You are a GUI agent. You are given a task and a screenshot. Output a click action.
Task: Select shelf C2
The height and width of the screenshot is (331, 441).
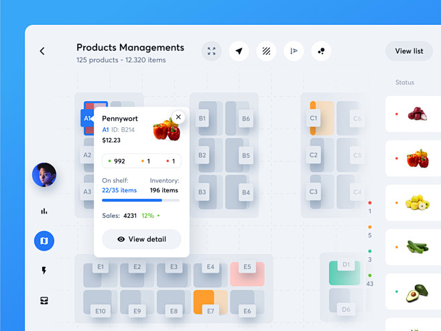(313, 155)
